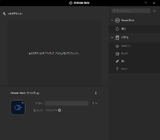Close the Stream Deck window
This screenshot has height=140, width=160.
click(154, 3)
